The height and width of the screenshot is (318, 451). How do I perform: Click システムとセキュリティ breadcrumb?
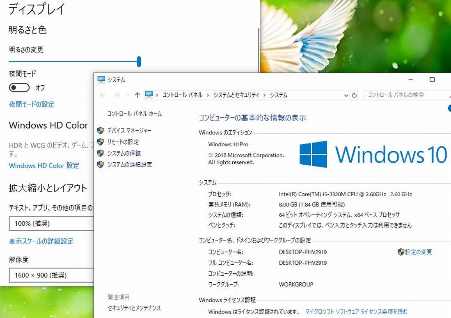pos(236,95)
